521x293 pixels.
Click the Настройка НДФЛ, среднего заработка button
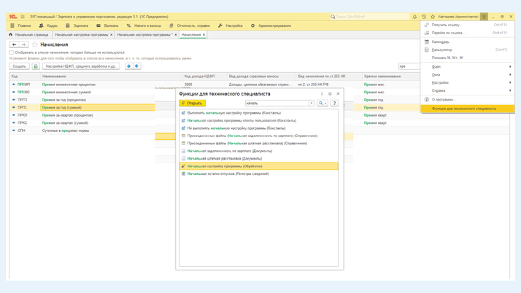tap(80, 66)
